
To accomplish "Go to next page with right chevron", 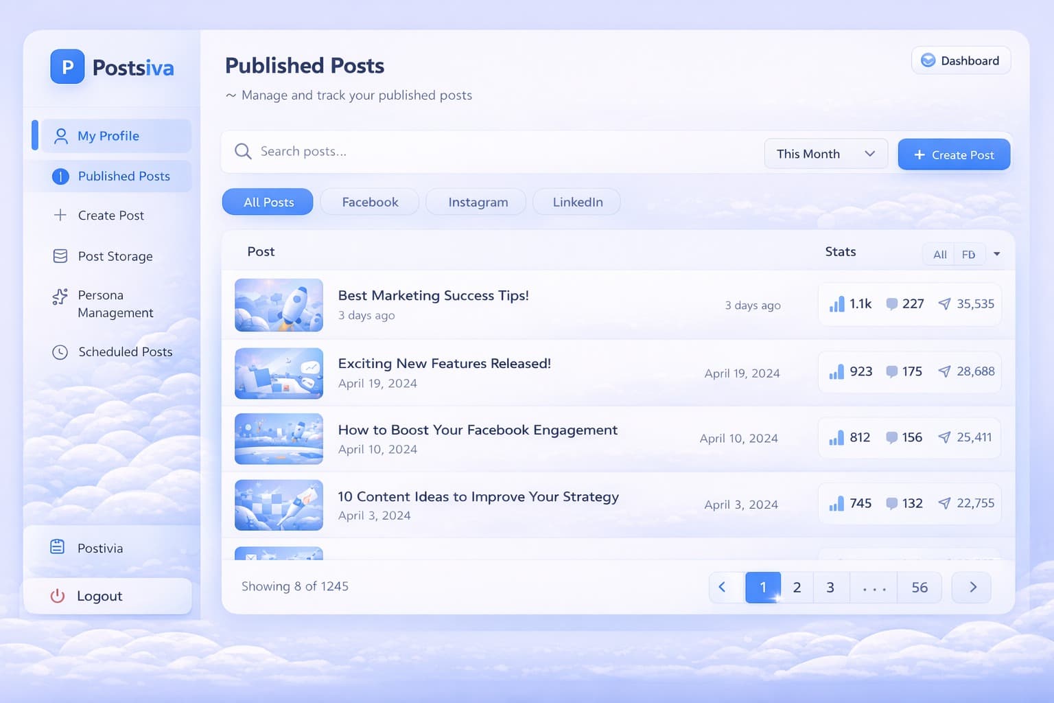I will (972, 587).
